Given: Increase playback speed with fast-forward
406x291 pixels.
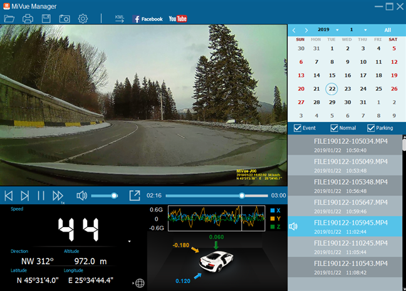Looking at the screenshot, I should pos(58,196).
